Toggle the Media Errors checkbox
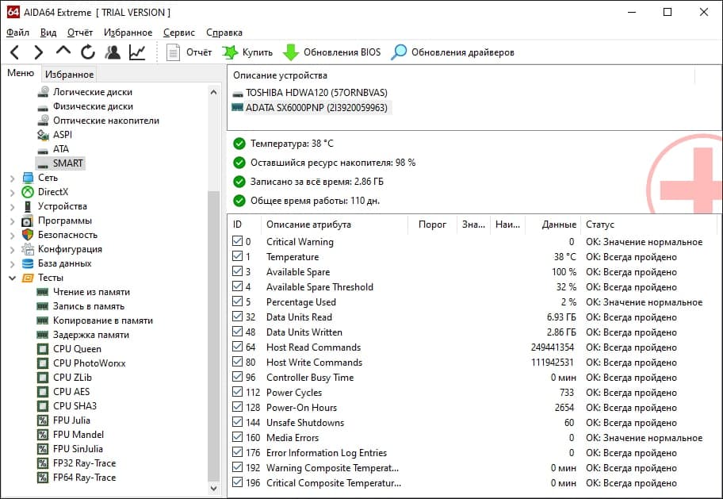This screenshot has height=499, width=723. pos(238,436)
